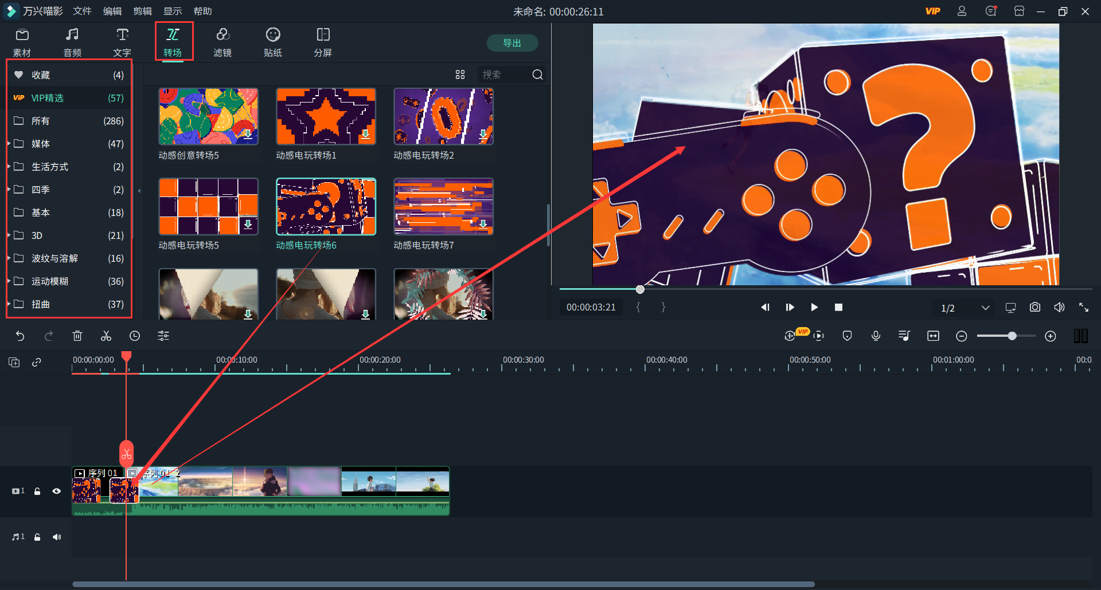The width and height of the screenshot is (1101, 590).
Task: Delete selected clip with trash icon
Action: [77, 336]
